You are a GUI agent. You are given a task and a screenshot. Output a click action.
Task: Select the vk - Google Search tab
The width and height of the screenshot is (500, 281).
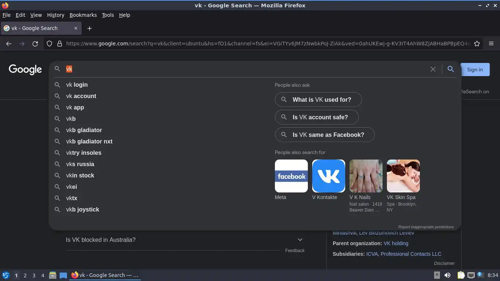point(40,28)
